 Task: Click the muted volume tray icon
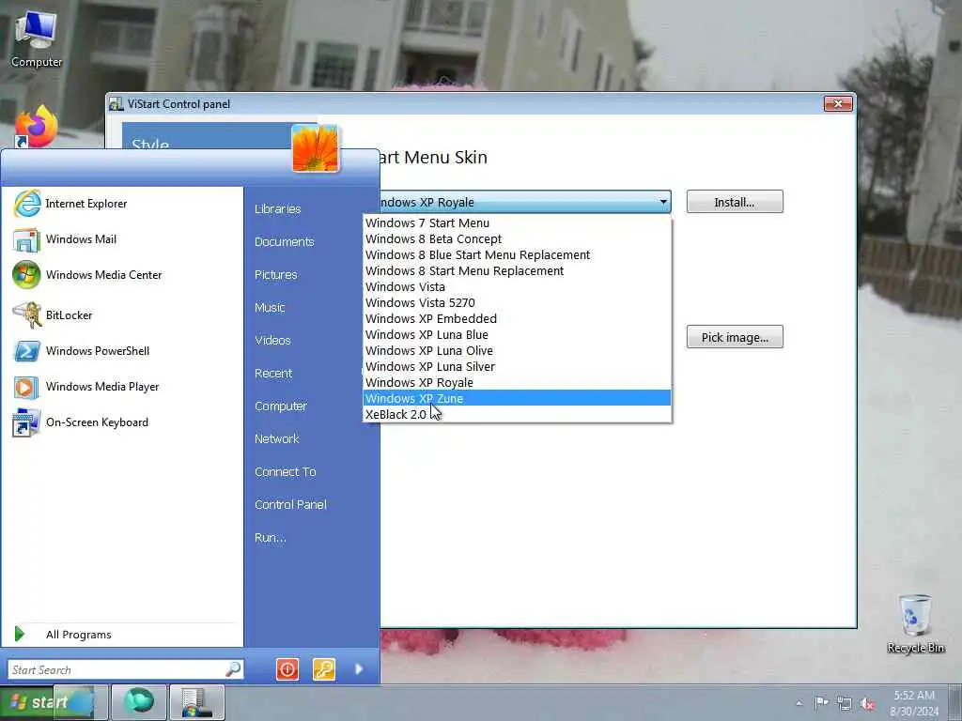(867, 704)
